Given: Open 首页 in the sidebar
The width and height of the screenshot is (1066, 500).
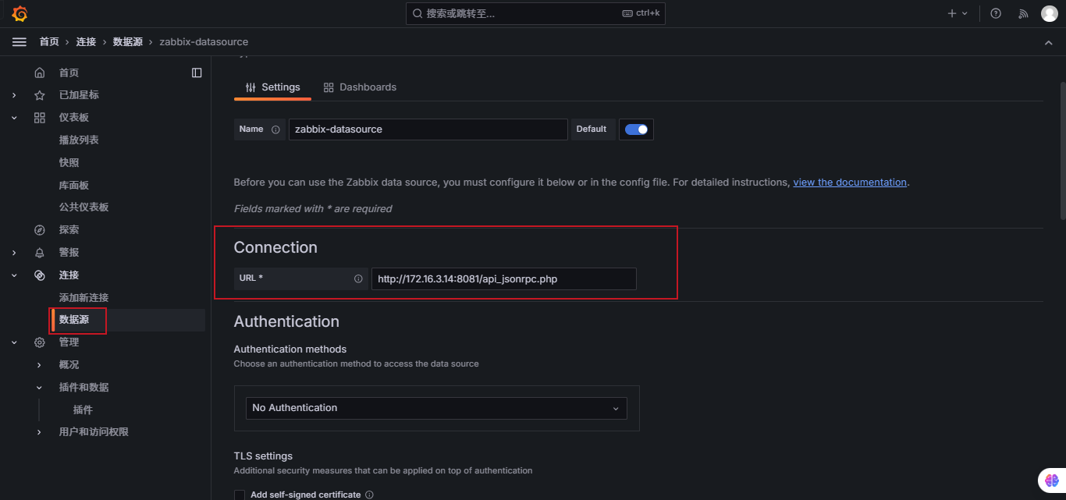Looking at the screenshot, I should (x=69, y=73).
